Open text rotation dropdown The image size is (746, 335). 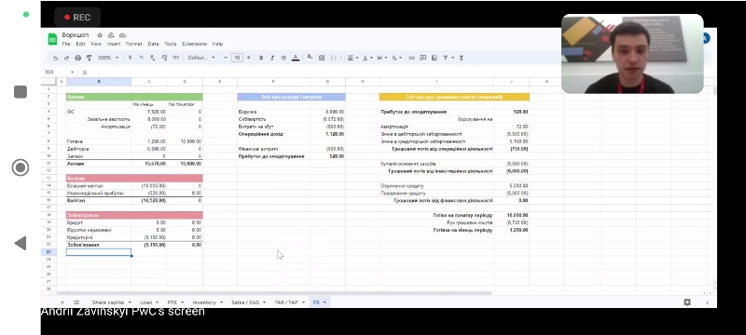(x=396, y=58)
